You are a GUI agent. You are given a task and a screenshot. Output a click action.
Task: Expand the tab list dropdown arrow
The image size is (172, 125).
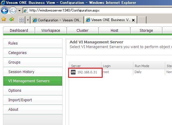pyautogui.click(x=28, y=20)
